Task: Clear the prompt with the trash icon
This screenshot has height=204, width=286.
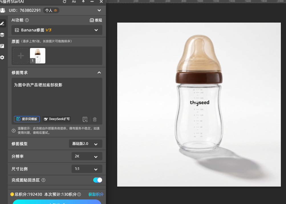Action: coord(95,119)
